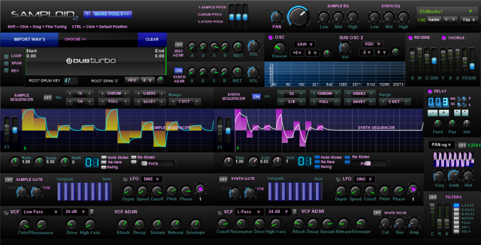
Task: Open MORE TOOLS >> menu
Action: [112, 14]
